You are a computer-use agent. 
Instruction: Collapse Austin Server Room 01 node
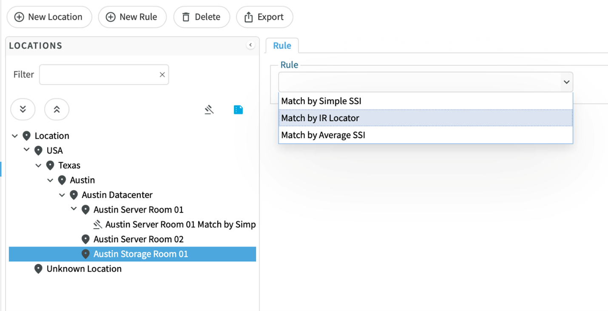coord(74,209)
